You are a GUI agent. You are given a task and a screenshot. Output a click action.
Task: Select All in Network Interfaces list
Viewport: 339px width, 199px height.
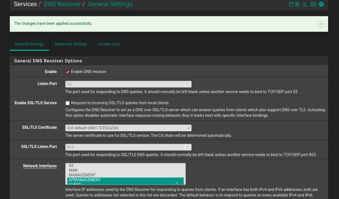71,166
